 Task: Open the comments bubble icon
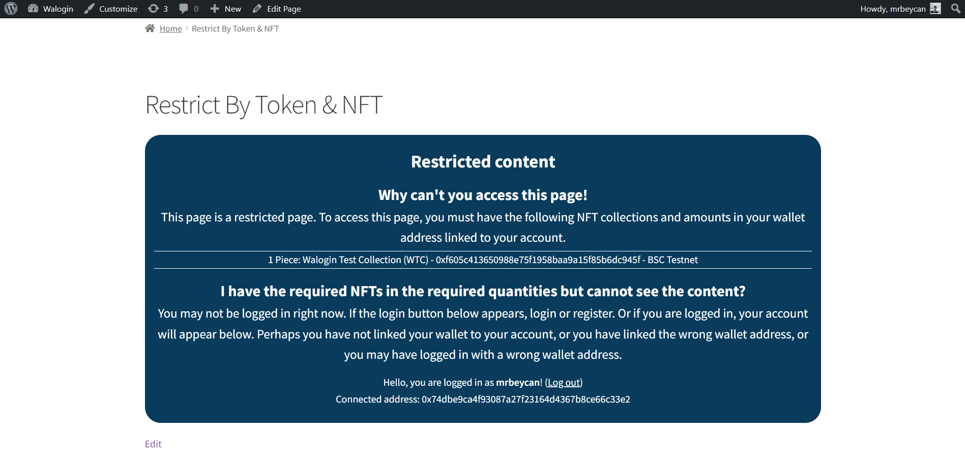[x=184, y=9]
